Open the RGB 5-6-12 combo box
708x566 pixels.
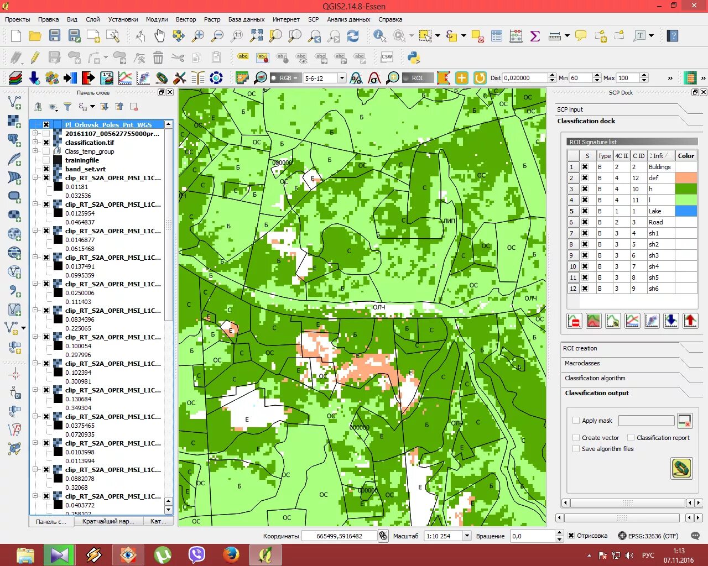324,78
